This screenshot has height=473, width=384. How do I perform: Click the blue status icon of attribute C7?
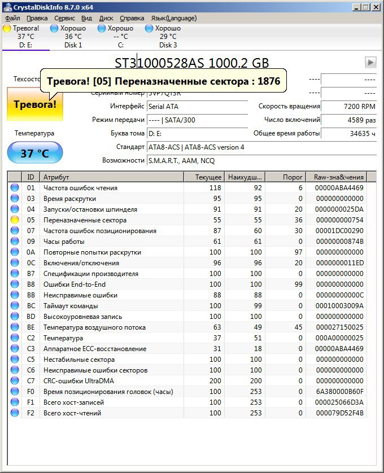pyautogui.click(x=15, y=380)
